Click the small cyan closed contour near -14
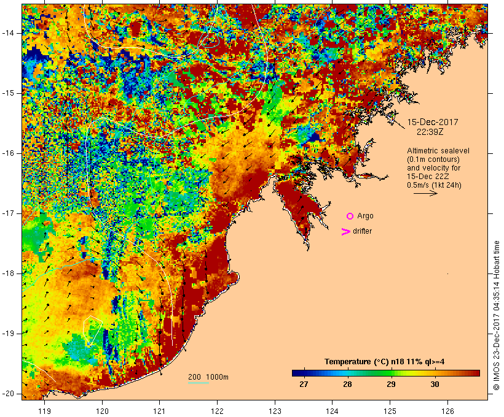 click(x=209, y=40)
